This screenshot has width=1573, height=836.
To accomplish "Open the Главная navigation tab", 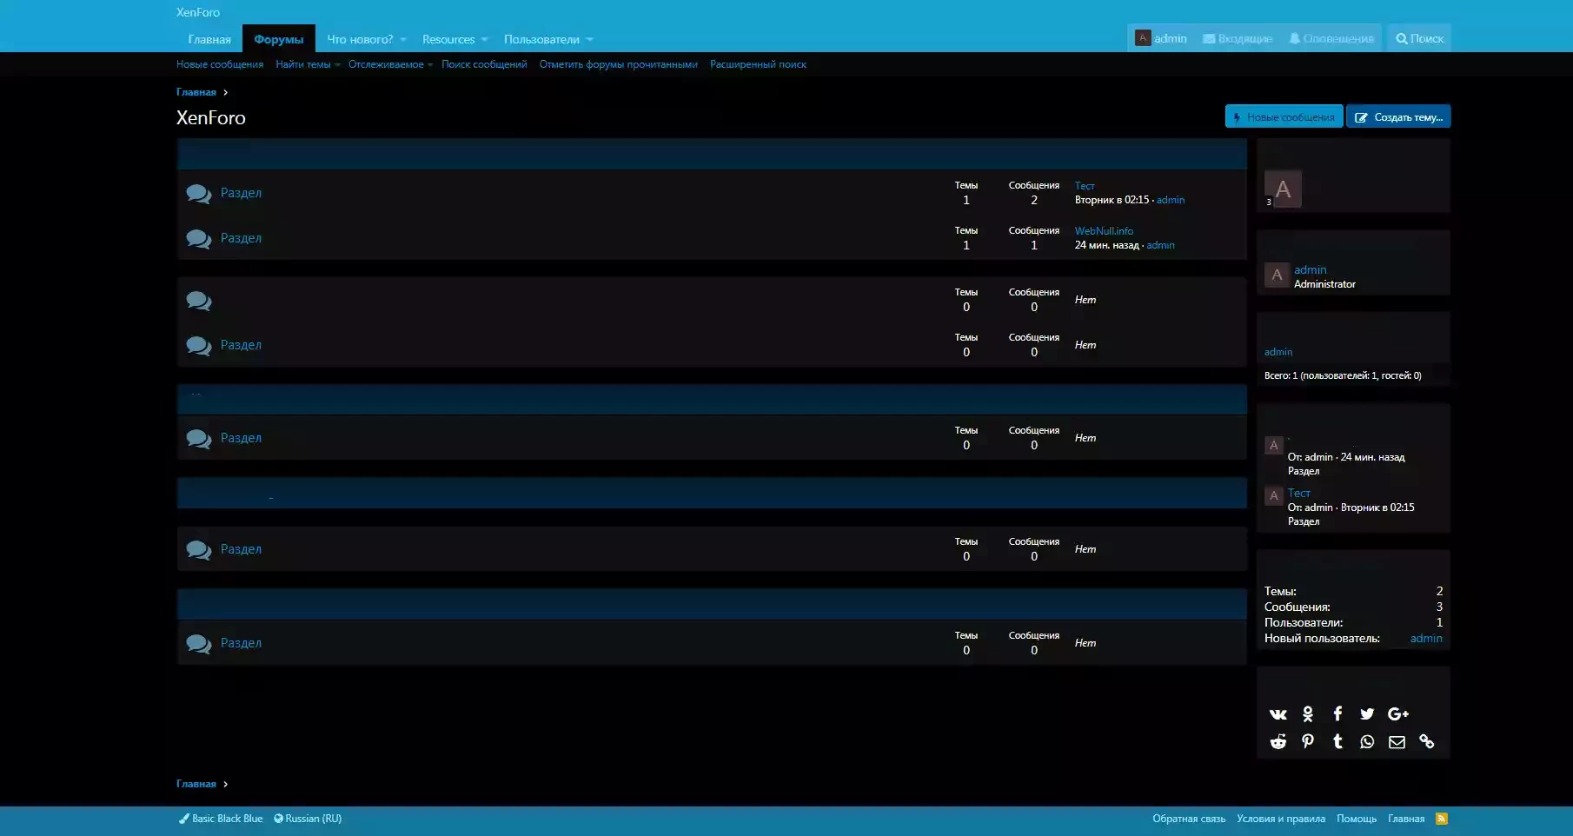I will [209, 39].
